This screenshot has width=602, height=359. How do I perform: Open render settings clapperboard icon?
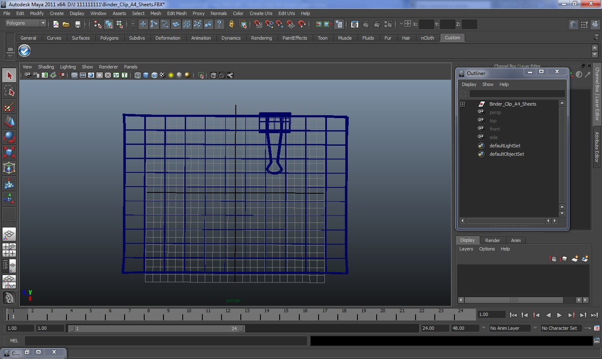[388, 24]
